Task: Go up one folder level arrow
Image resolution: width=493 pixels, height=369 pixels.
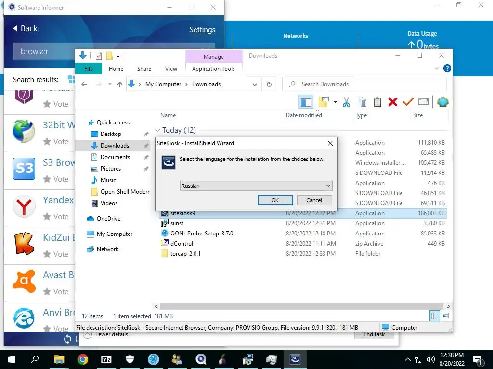Action: (x=119, y=84)
